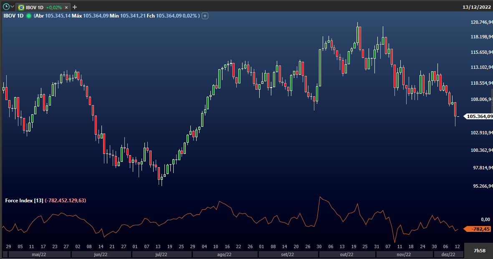The width and height of the screenshot is (493, 259).
Task: Click the IBOV 1D chart title label
Action: pyautogui.click(x=13, y=16)
